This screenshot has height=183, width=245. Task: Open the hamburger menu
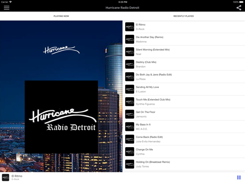click(x=7, y=8)
